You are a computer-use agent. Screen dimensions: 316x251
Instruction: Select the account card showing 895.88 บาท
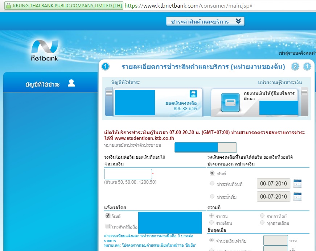pyautogui.click(x=157, y=102)
